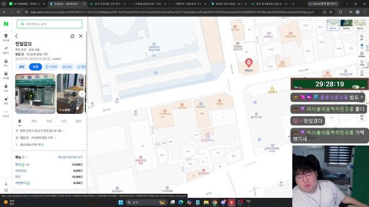Open the subway icon in left sidebar

tap(6, 75)
